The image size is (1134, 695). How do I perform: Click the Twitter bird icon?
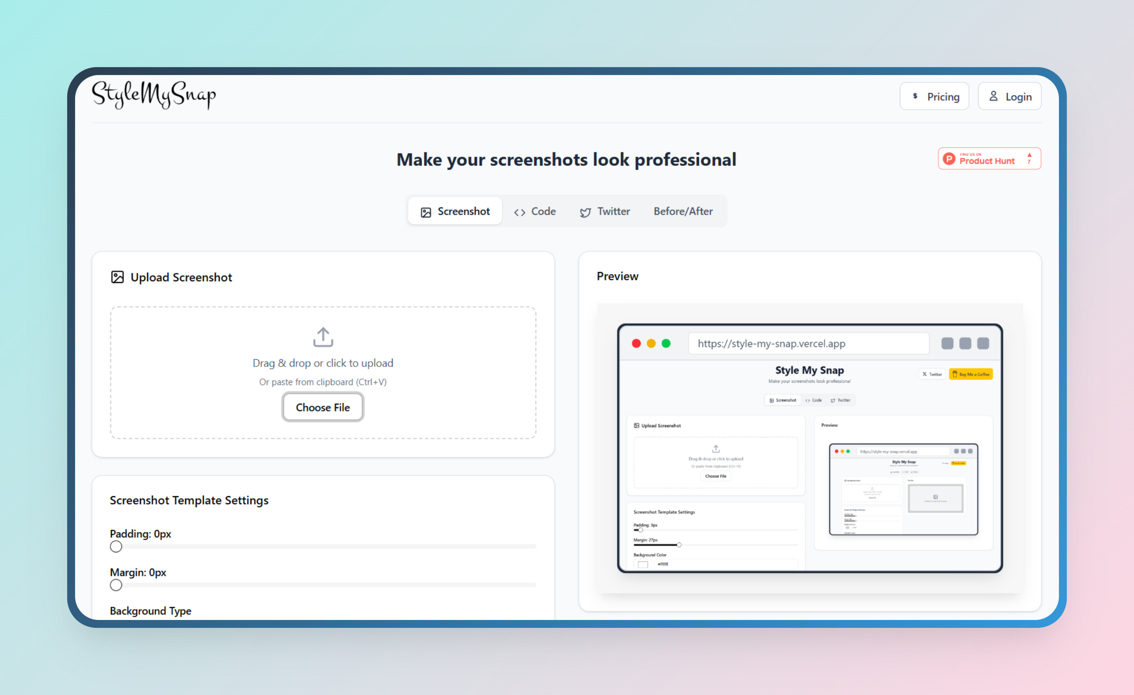coord(585,212)
